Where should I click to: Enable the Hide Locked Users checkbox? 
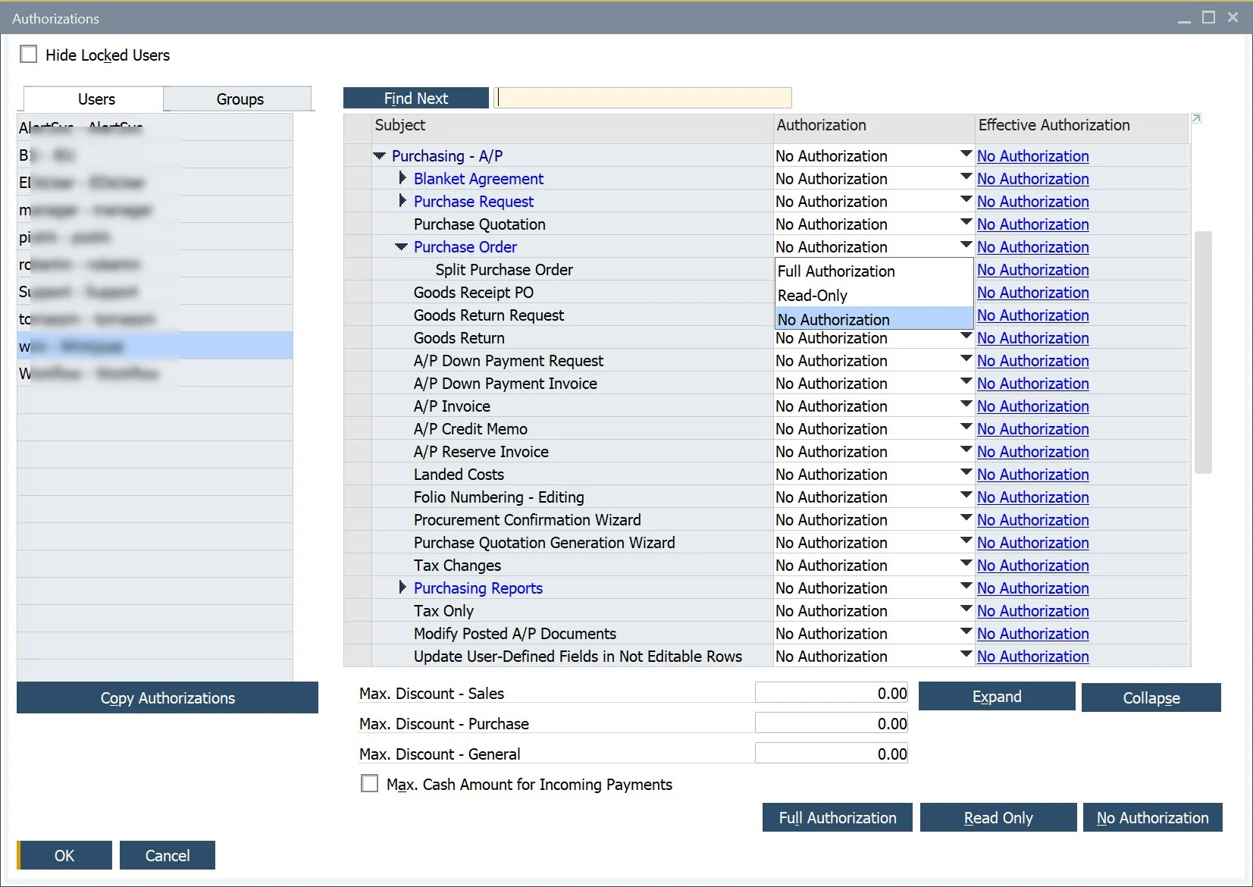29,54
